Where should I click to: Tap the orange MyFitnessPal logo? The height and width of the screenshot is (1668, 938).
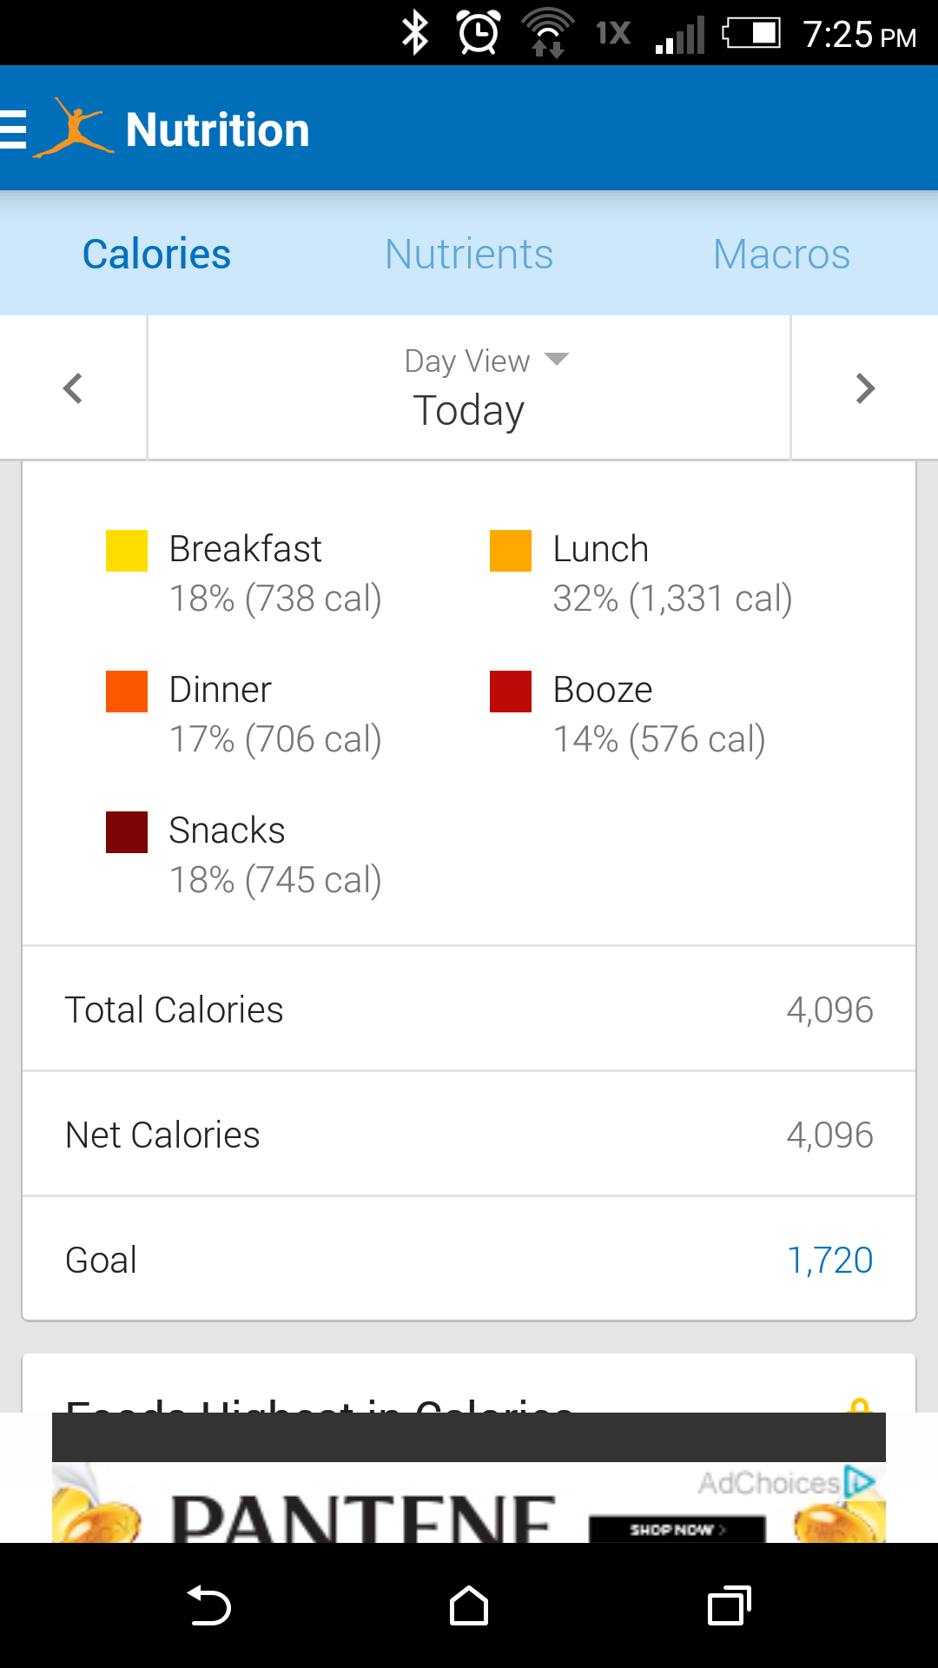point(74,129)
